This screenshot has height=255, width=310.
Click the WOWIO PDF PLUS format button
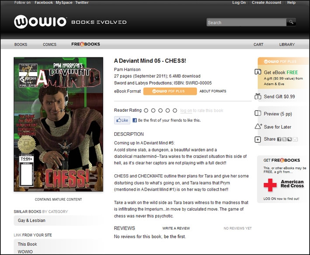point(170,91)
